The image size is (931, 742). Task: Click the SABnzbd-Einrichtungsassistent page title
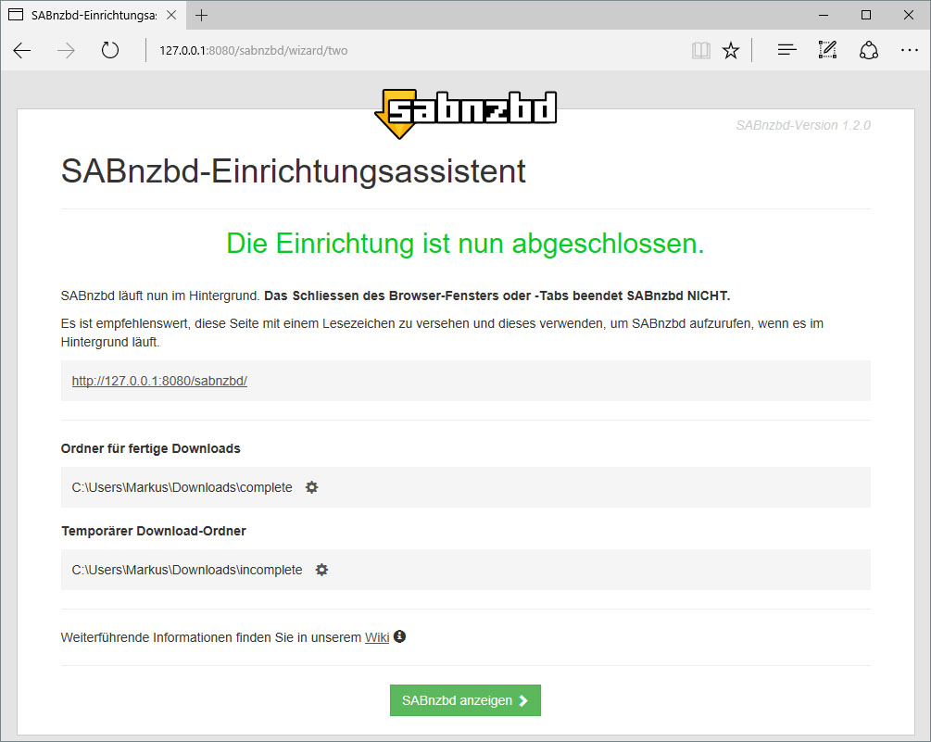(x=294, y=171)
